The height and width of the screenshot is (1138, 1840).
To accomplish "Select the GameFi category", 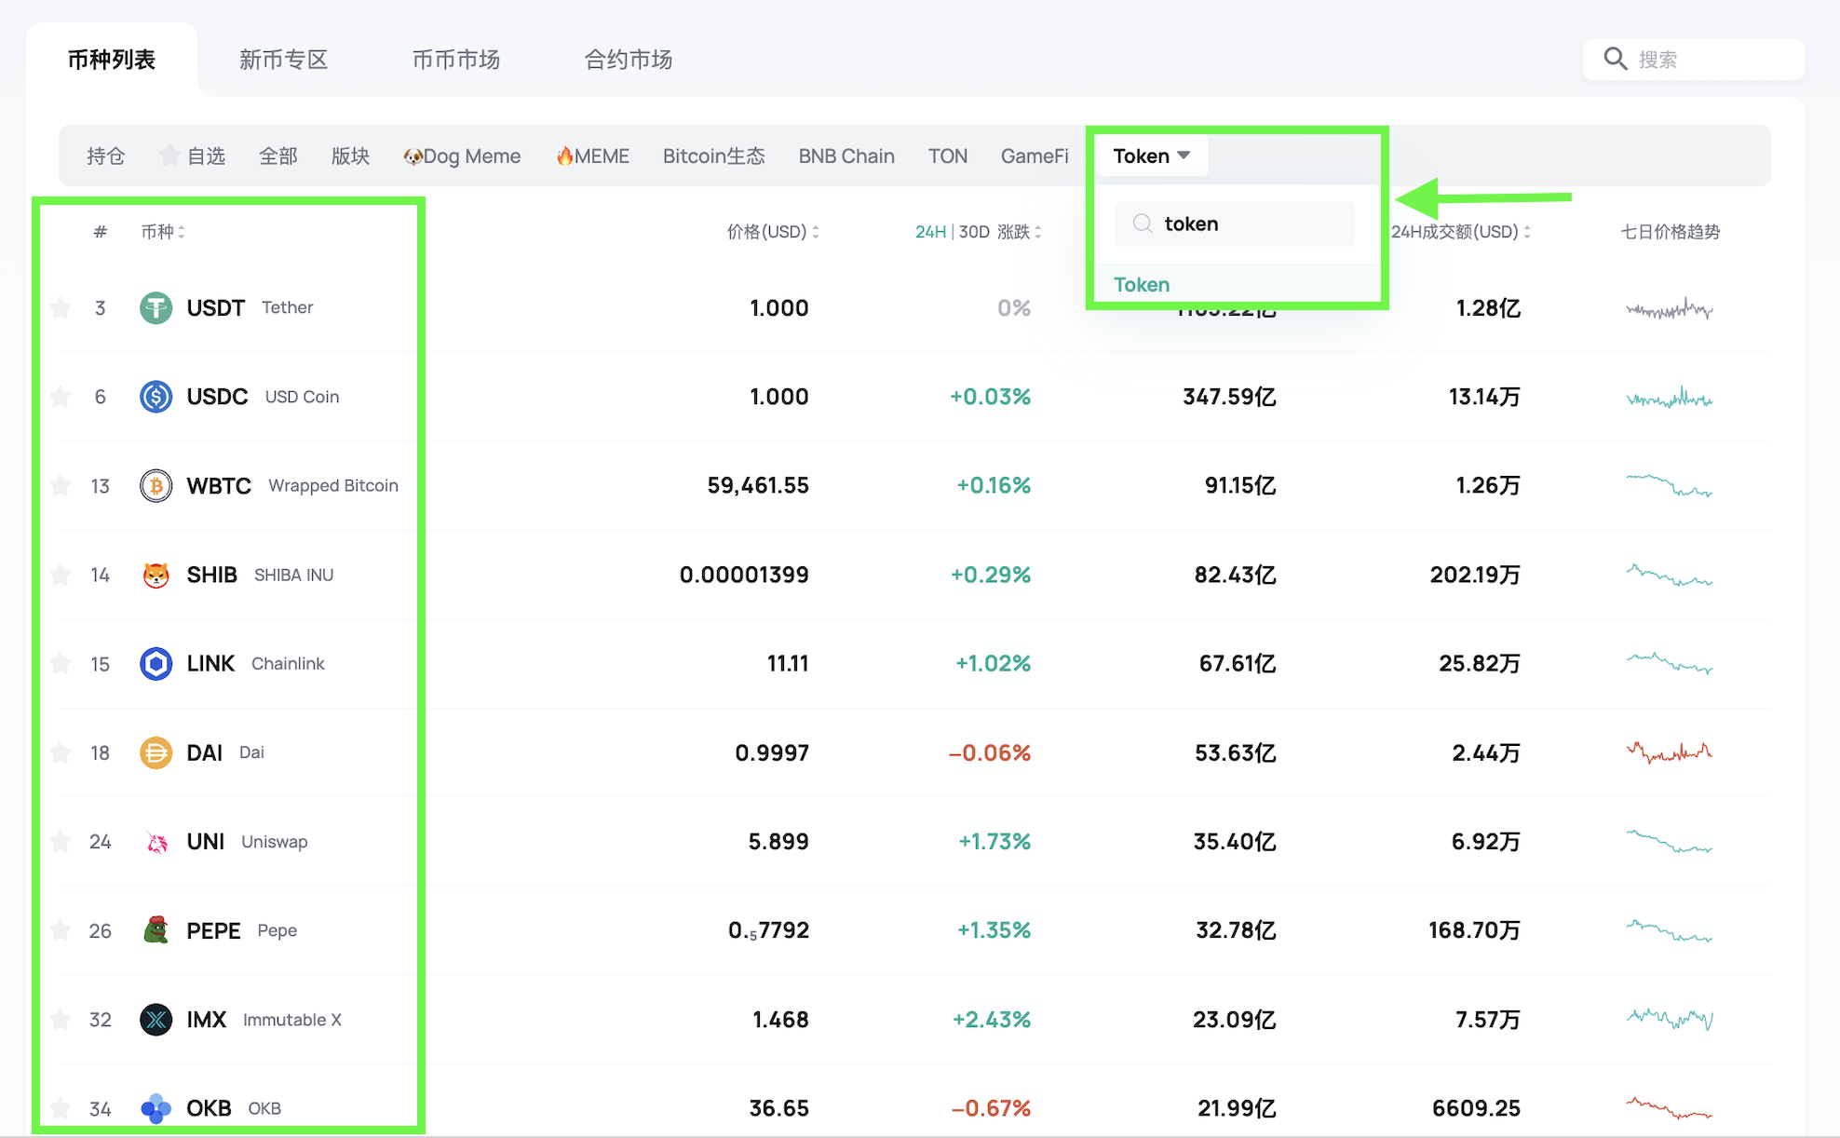I will [x=1035, y=156].
